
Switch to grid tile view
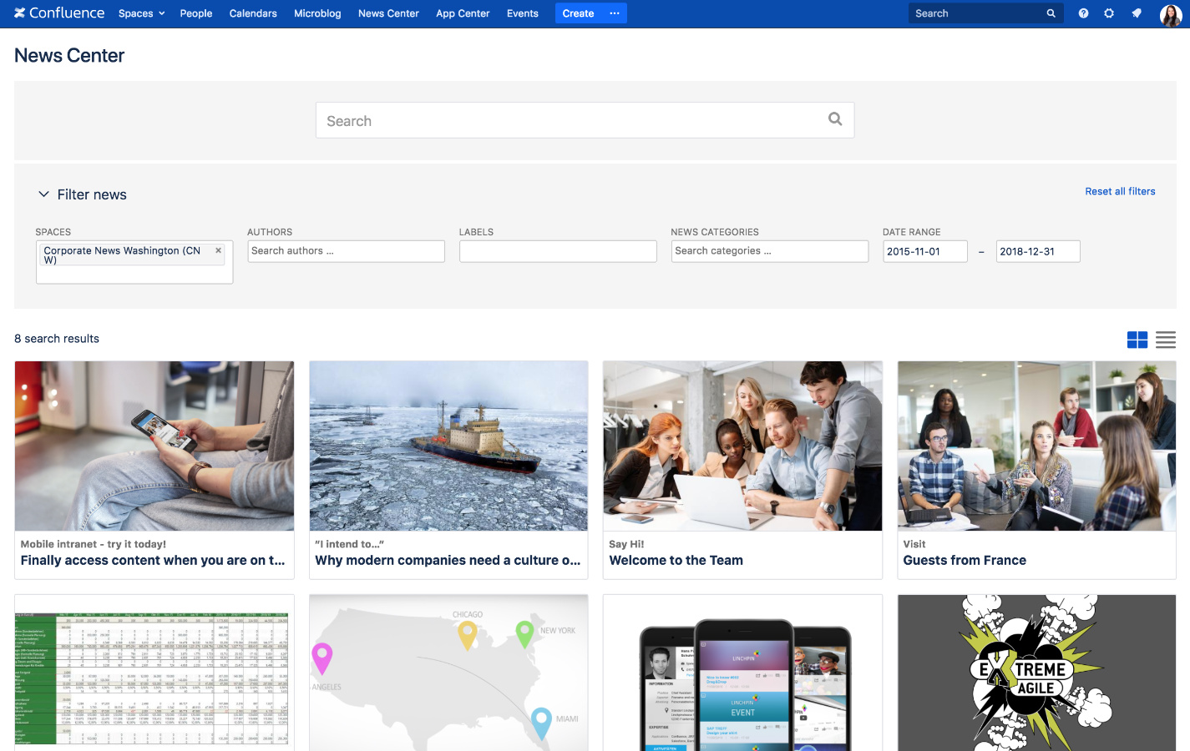[1137, 340]
